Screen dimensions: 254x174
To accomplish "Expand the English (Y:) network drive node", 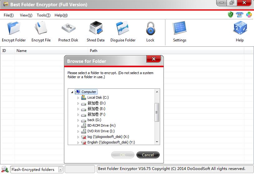I will [x=78, y=143].
